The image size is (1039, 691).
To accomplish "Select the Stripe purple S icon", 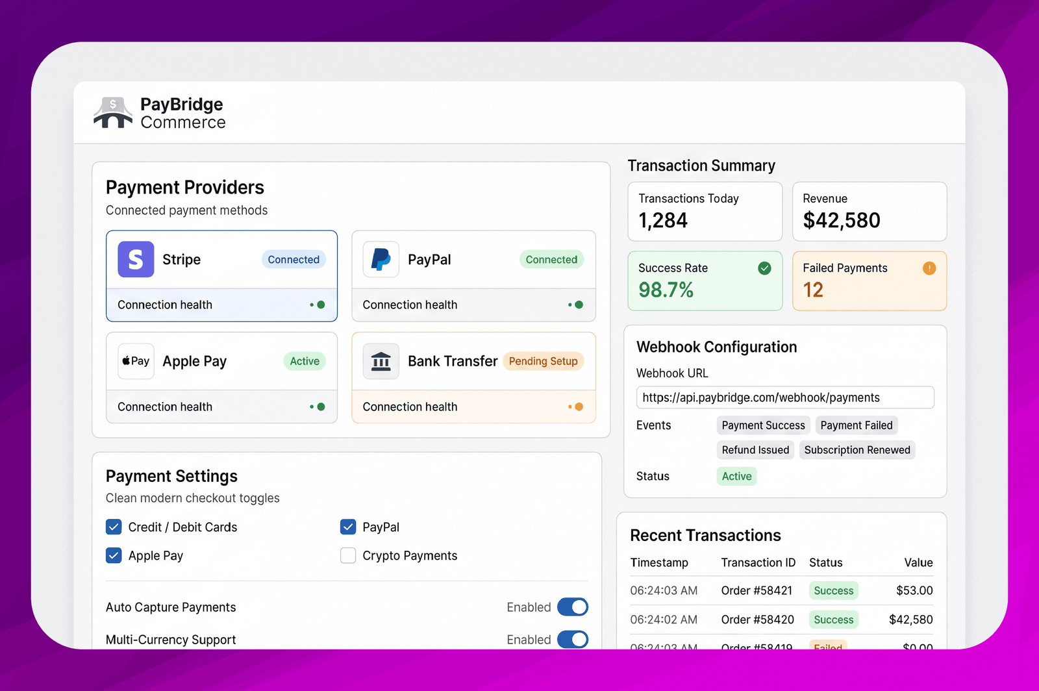I will coord(136,259).
